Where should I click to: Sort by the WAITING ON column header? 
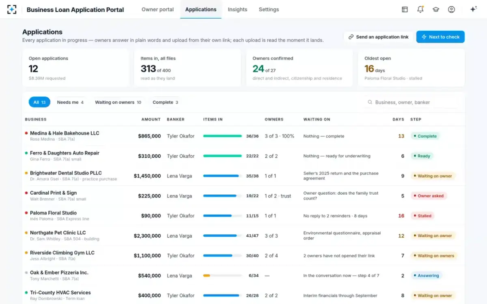click(317, 120)
